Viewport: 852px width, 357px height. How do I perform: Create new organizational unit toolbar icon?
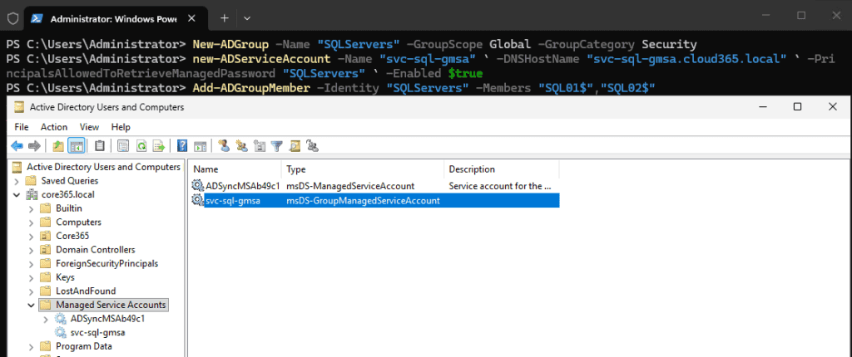point(260,145)
